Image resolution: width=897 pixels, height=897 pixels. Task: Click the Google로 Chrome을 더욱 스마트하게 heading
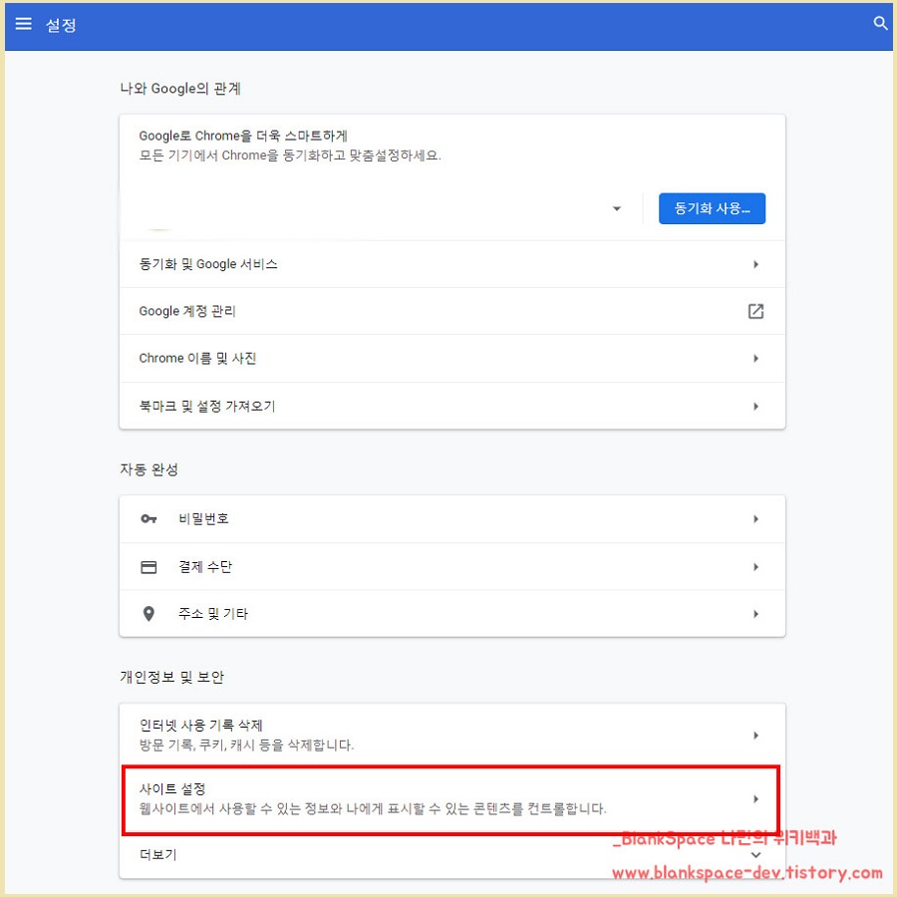tap(243, 137)
